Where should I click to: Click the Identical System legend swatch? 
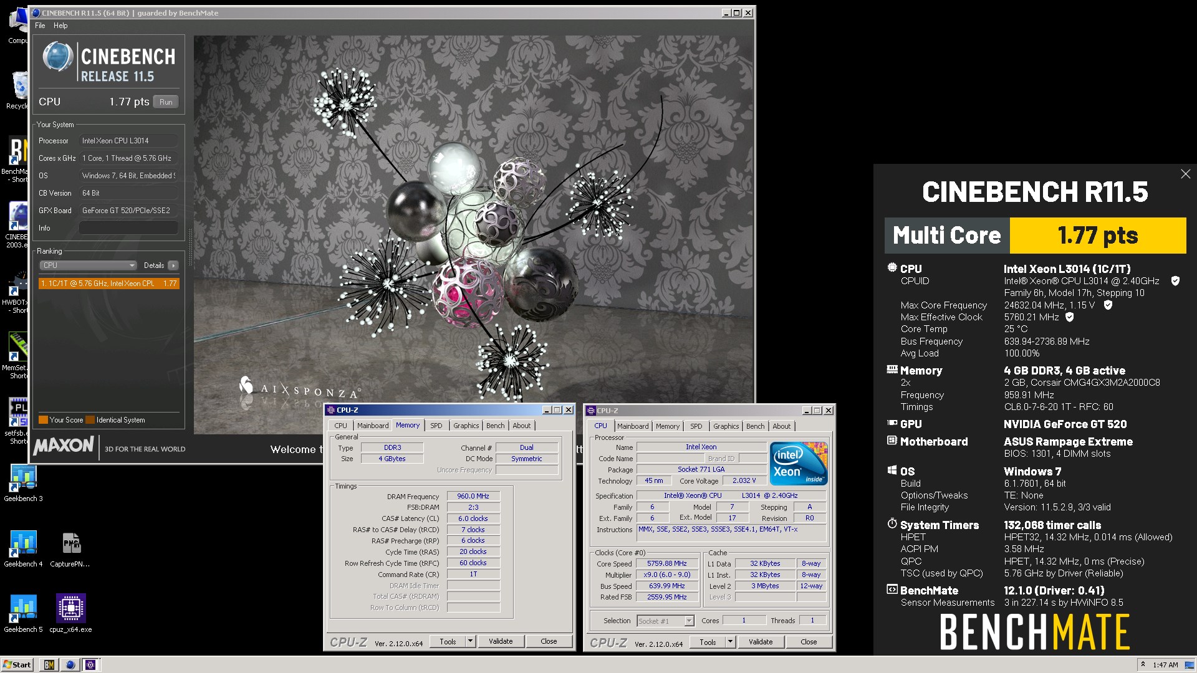tap(90, 420)
